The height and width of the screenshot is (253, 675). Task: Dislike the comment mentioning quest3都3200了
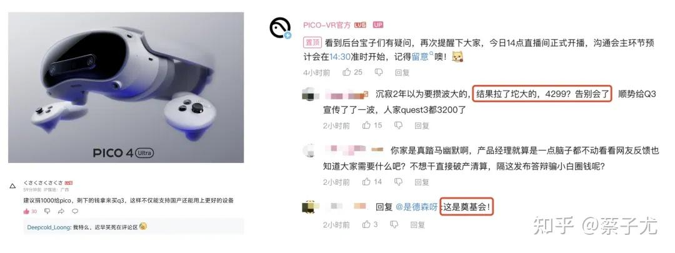[398, 125]
